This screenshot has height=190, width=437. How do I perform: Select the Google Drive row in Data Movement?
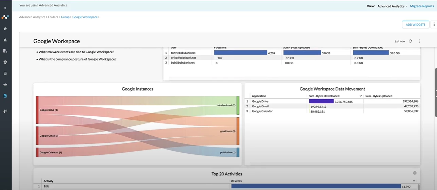pyautogui.click(x=332, y=101)
